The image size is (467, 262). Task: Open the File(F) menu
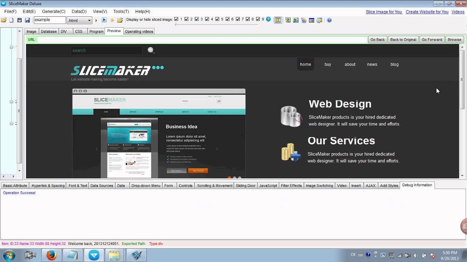point(10,12)
